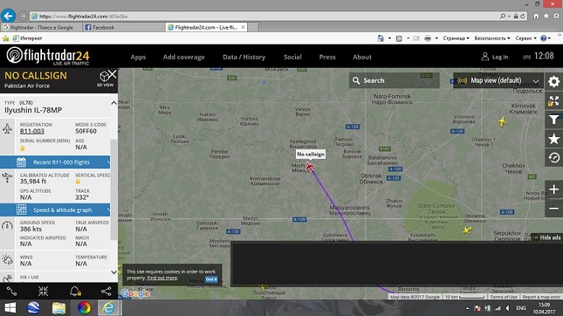Click Got it cookie button
The width and height of the screenshot is (563, 316).
point(211,279)
